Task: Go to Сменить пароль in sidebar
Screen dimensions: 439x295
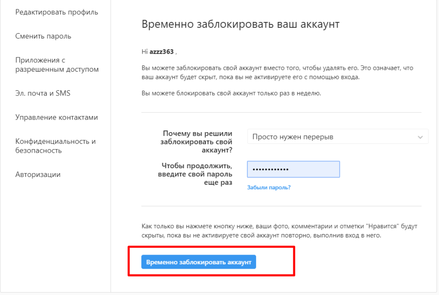Action: pos(43,36)
